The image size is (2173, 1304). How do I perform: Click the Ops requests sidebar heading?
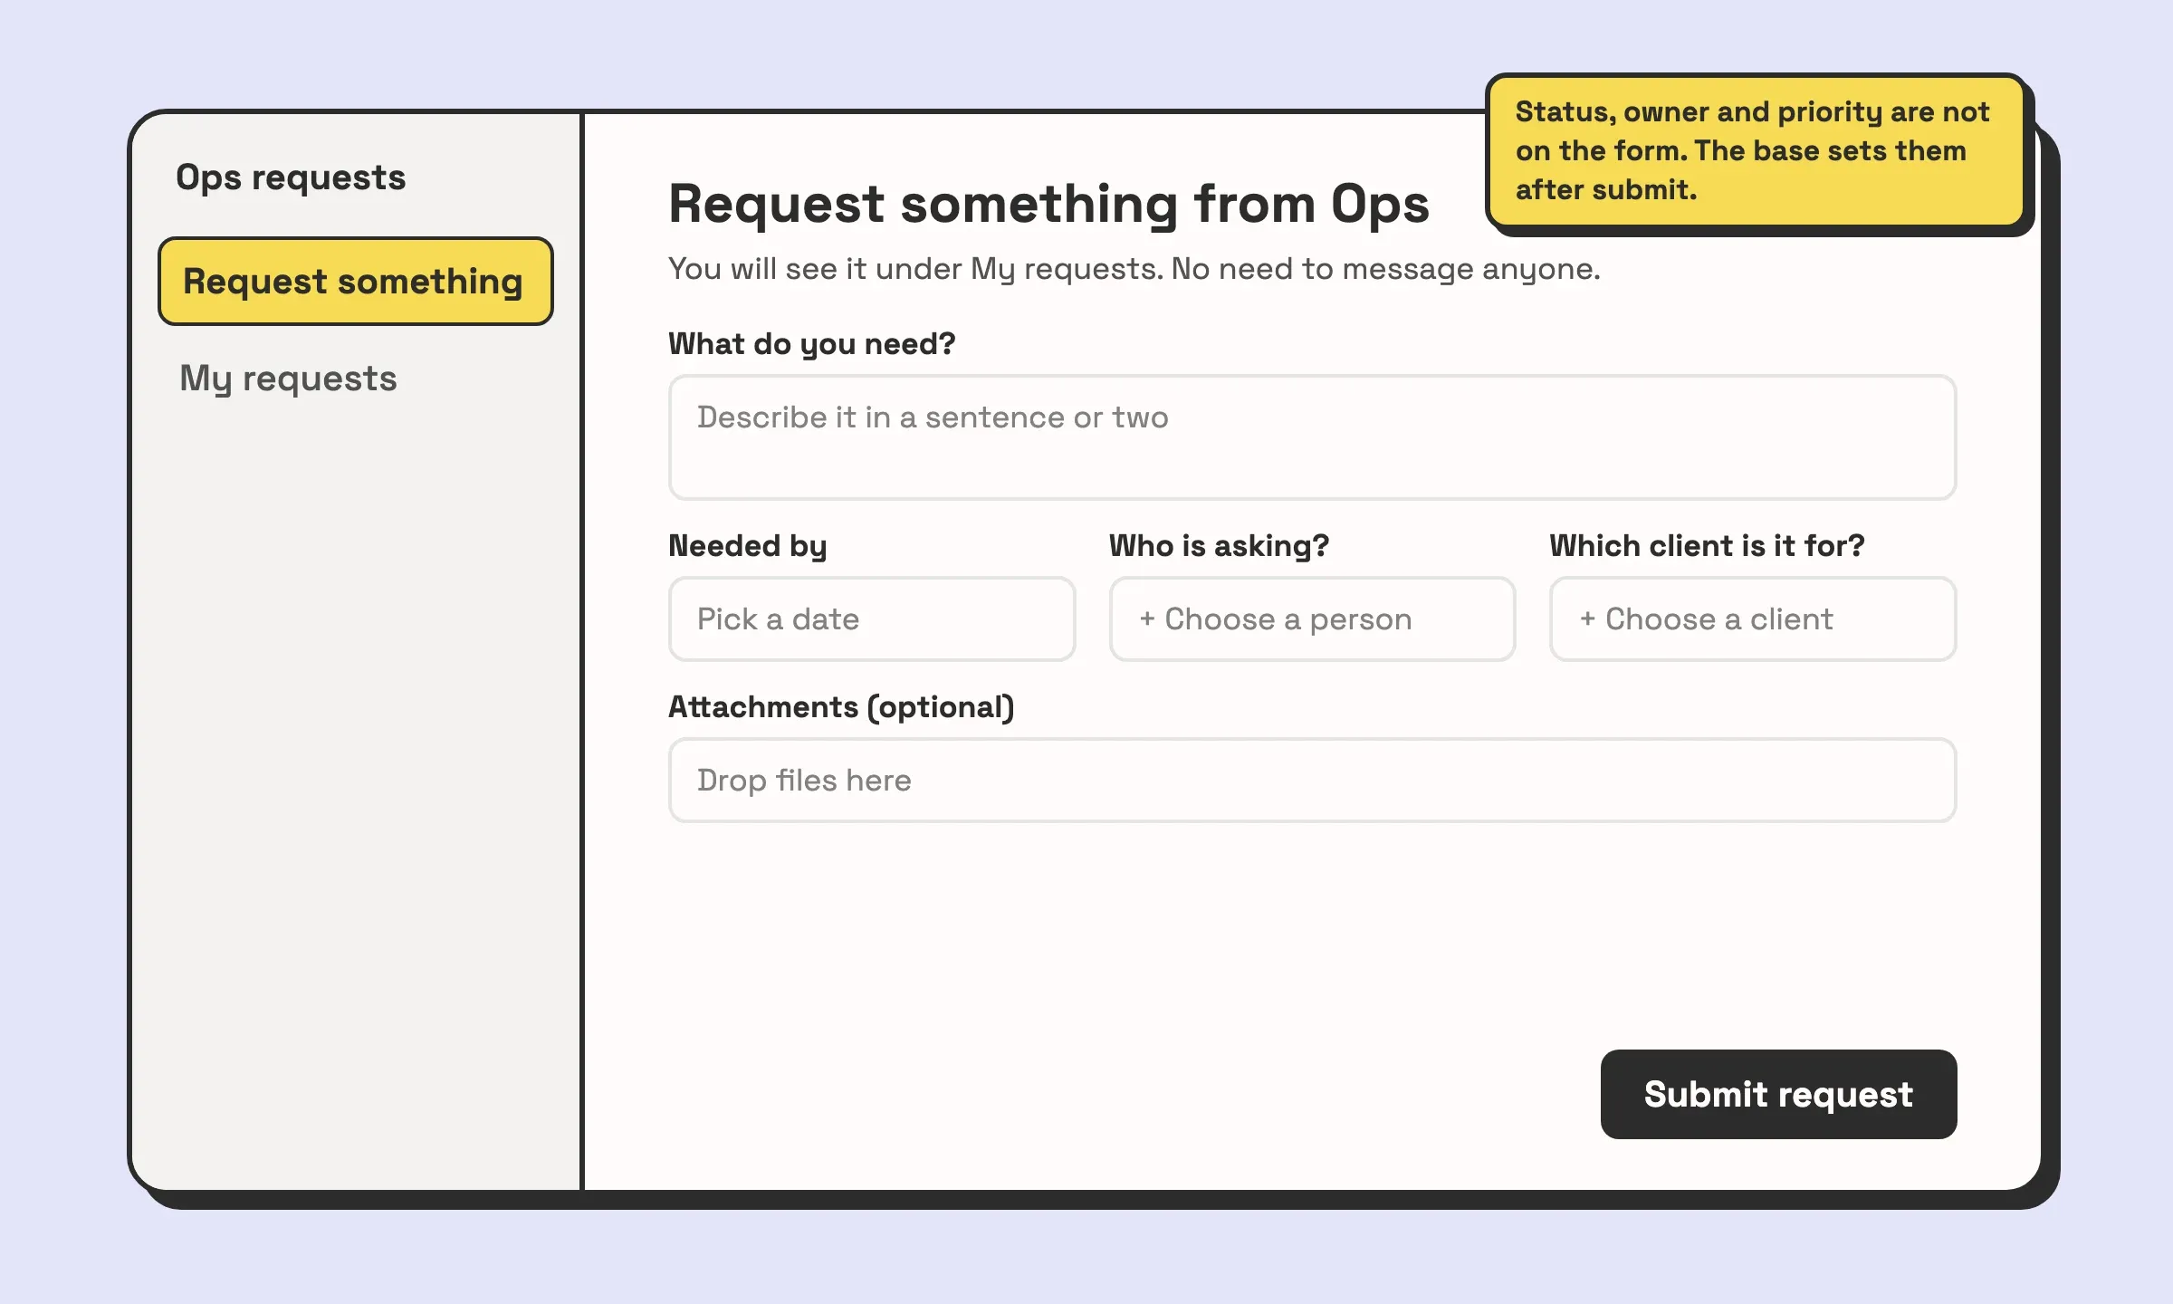click(x=291, y=177)
